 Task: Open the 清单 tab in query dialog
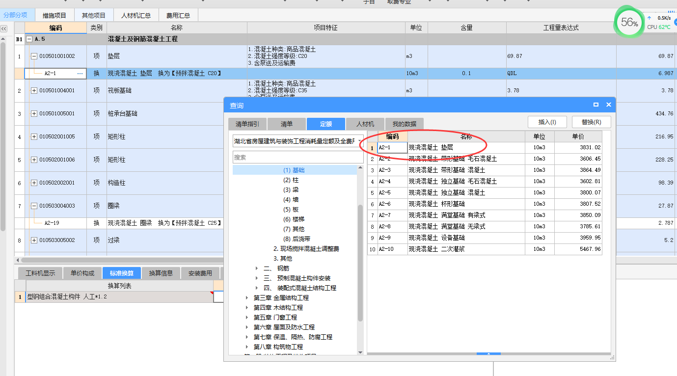pyautogui.click(x=286, y=124)
